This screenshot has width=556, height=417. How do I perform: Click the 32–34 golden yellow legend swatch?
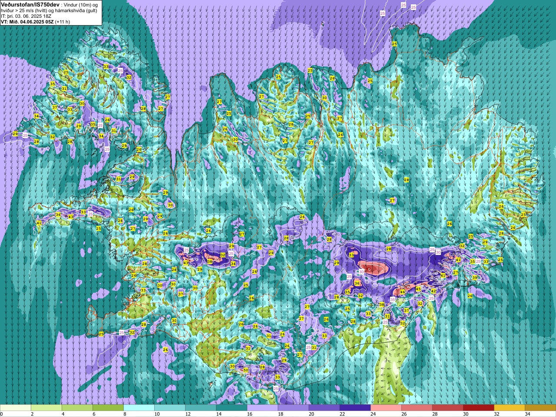(509, 408)
